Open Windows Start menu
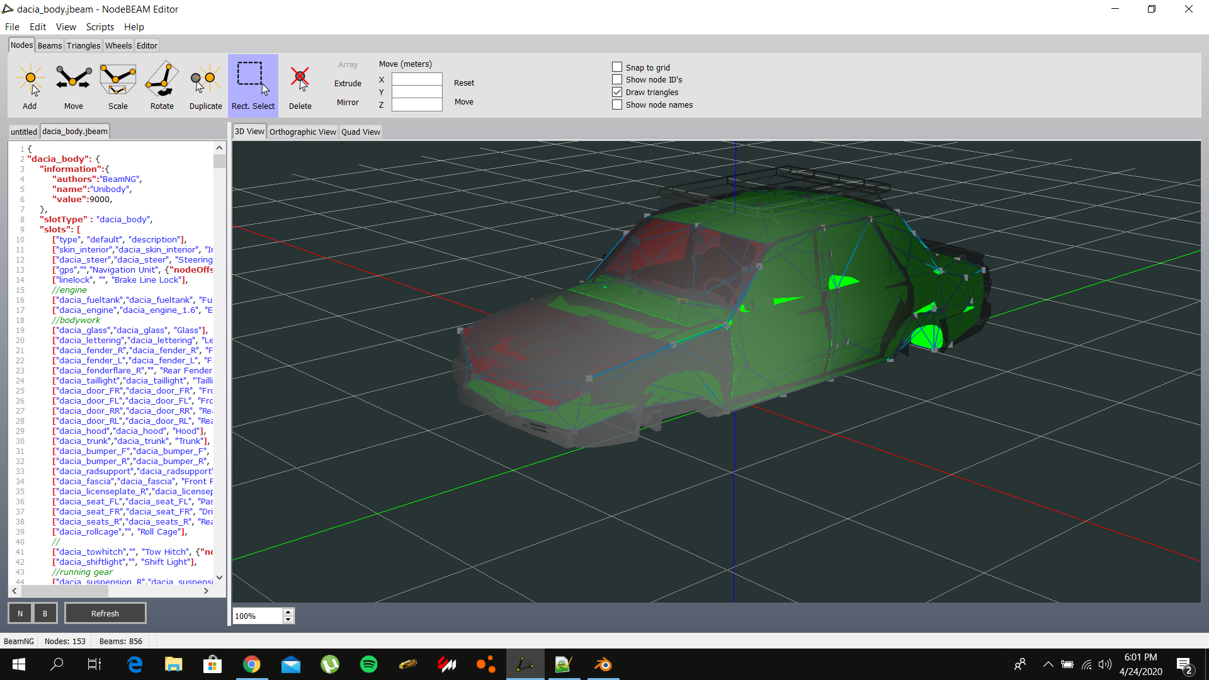The height and width of the screenshot is (680, 1209). (x=19, y=664)
